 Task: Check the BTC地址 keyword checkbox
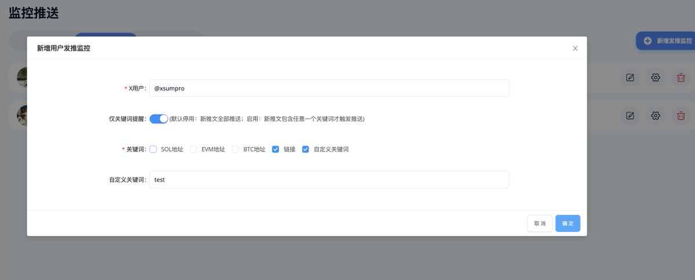click(235, 149)
